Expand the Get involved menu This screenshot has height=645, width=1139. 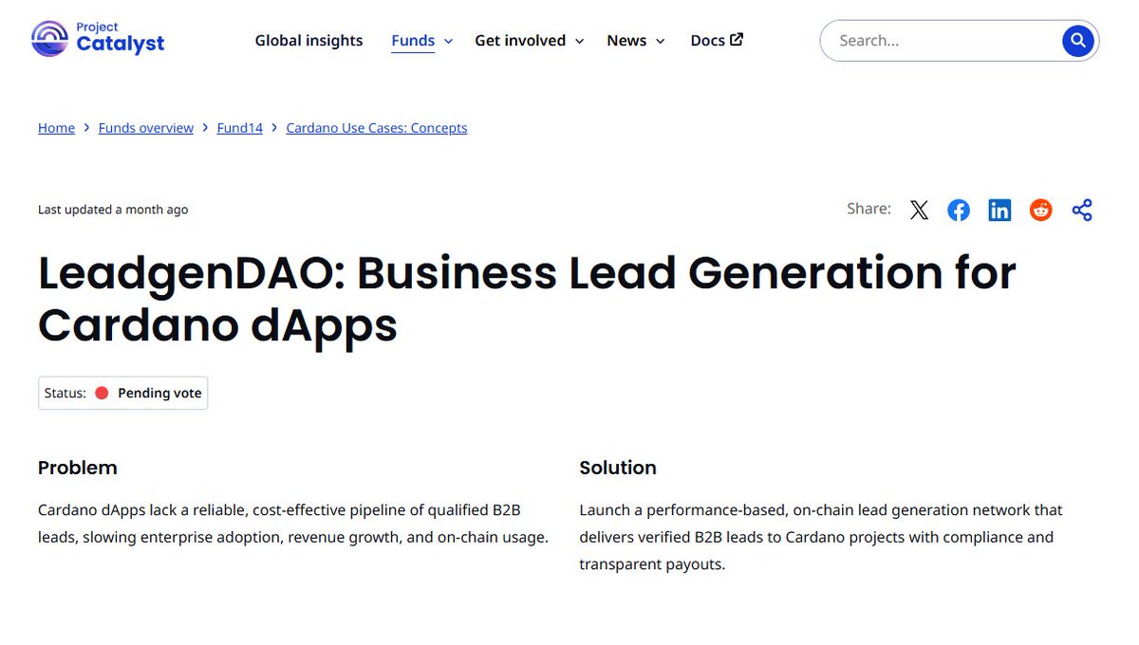click(530, 41)
